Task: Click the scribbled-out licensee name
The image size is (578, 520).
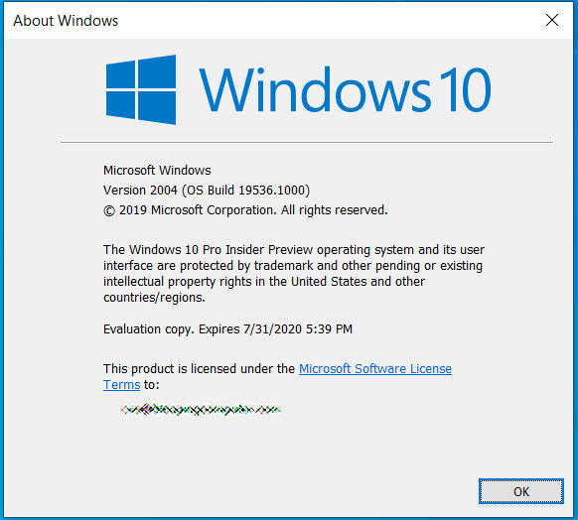Action: (x=201, y=410)
